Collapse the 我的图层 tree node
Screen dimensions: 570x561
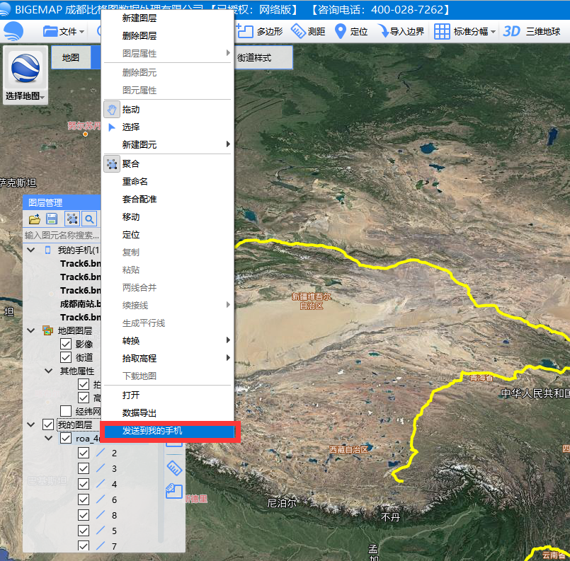pos(31,424)
